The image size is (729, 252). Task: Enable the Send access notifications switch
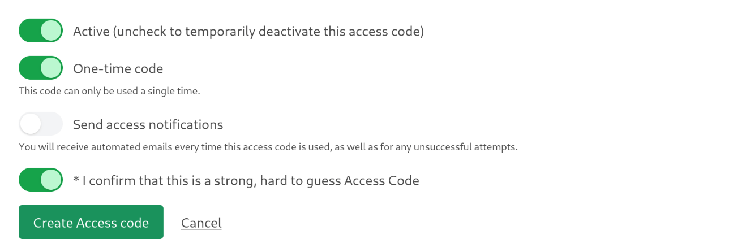point(40,124)
